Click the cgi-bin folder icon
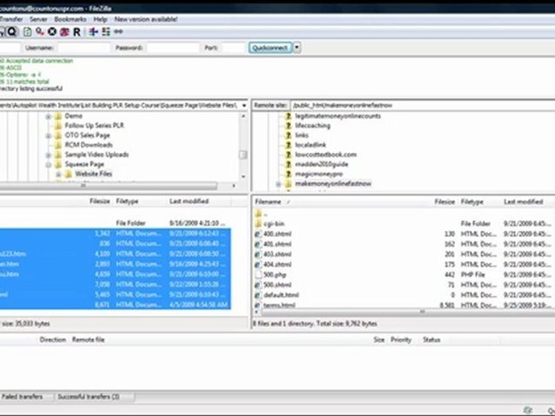555x416 pixels. coord(258,224)
